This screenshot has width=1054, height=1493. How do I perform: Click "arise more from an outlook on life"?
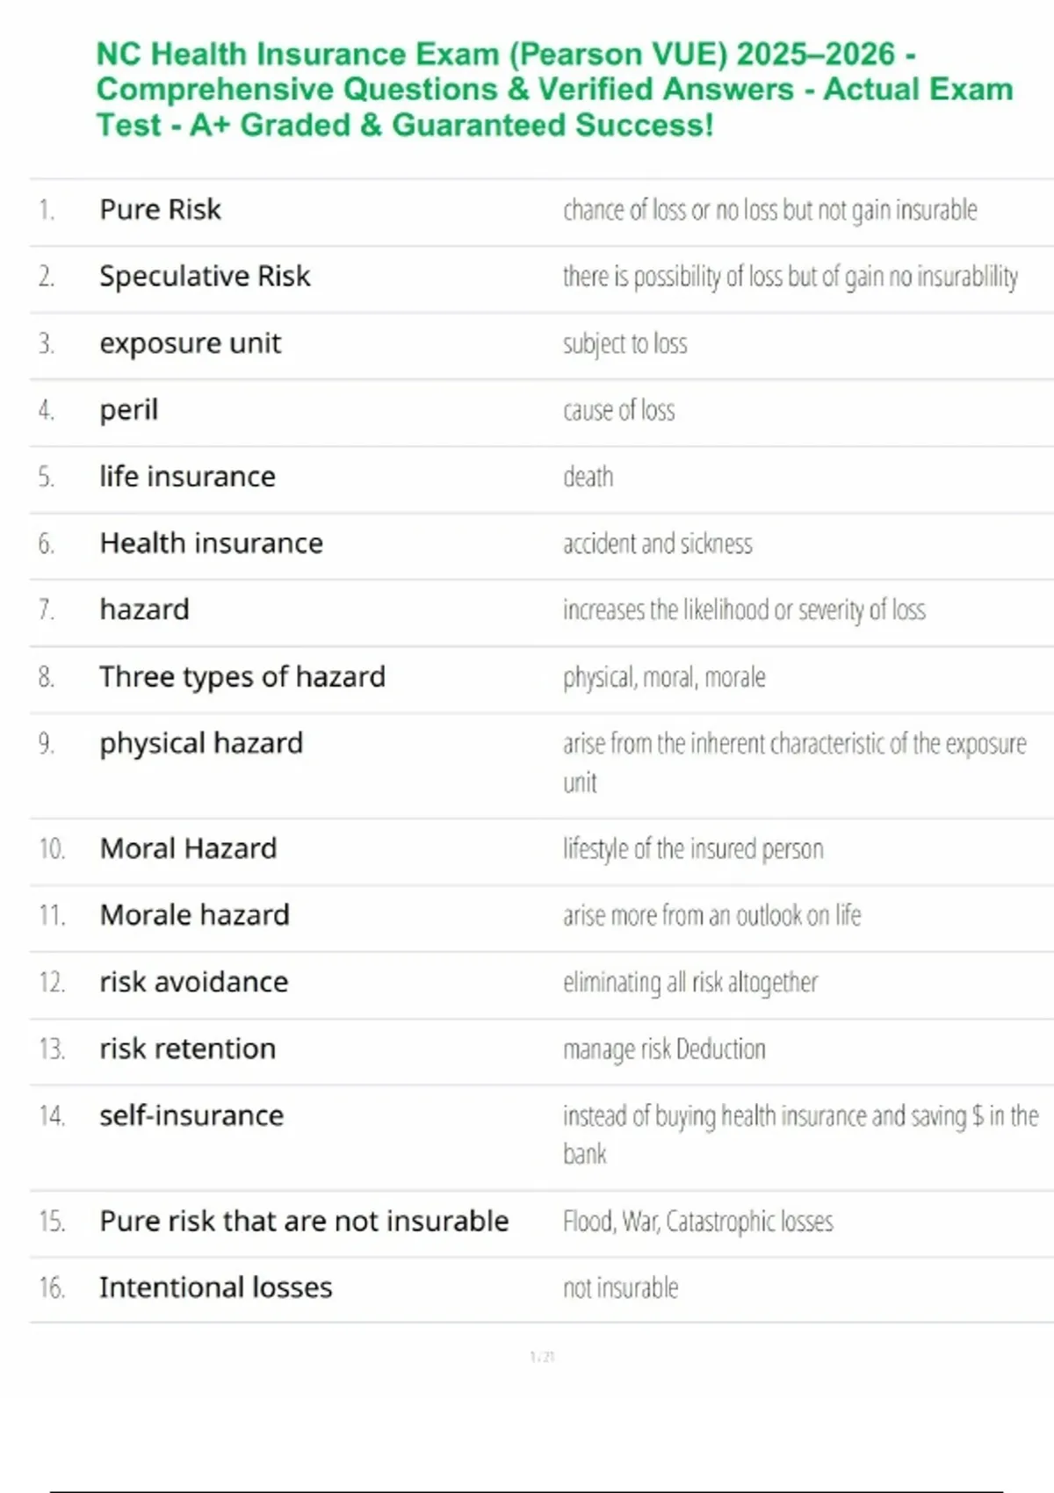click(711, 915)
